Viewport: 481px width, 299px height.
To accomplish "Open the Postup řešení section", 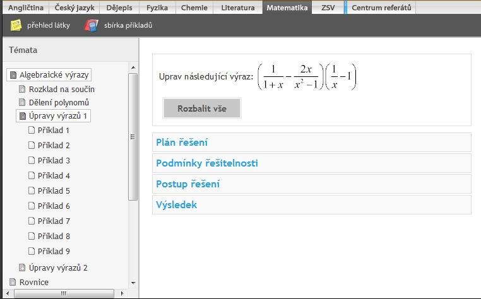I will coord(312,184).
